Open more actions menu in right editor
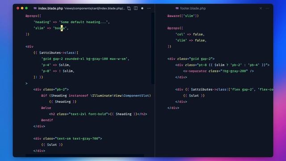Screen dimensions: 286x161 267,8
